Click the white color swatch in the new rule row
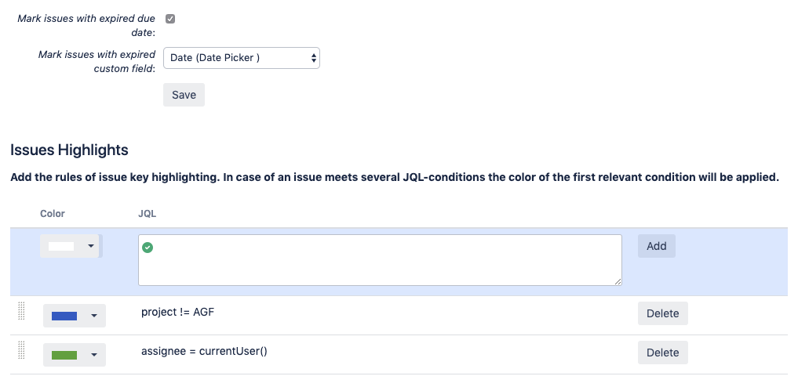Image resolution: width=798 pixels, height=387 pixels. 61,246
